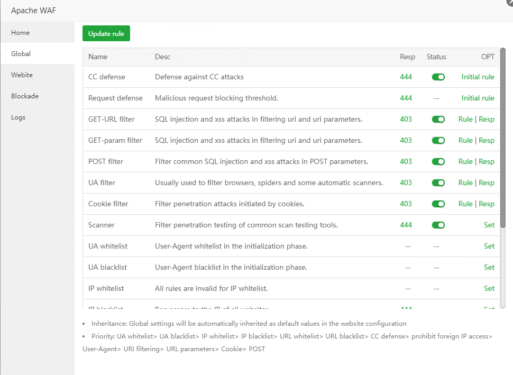Open Initial rule for CC defense
This screenshot has height=375, width=513.
point(478,77)
